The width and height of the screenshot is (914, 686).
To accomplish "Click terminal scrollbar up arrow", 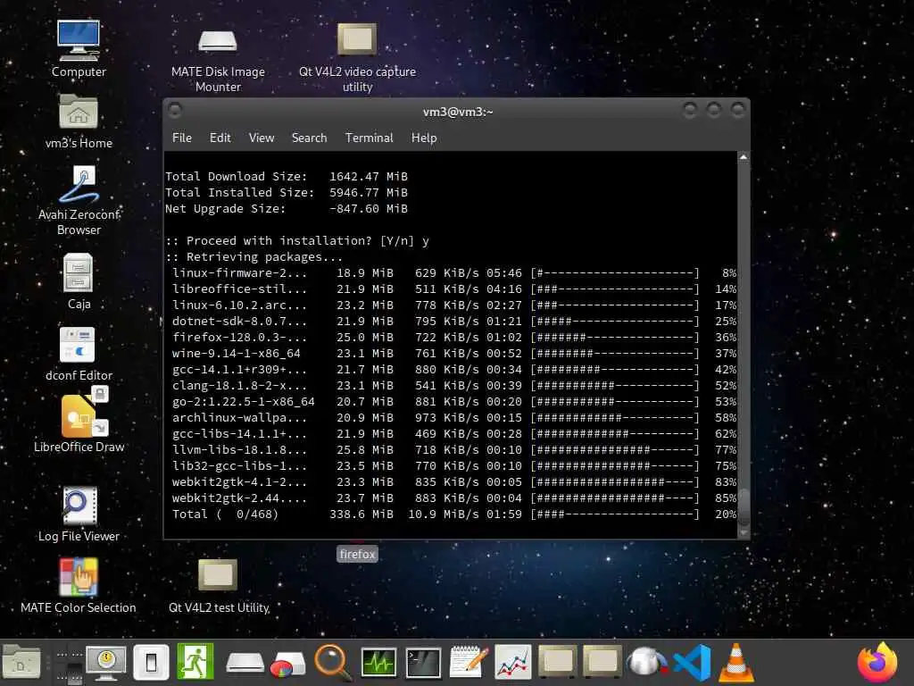I will pos(744,157).
